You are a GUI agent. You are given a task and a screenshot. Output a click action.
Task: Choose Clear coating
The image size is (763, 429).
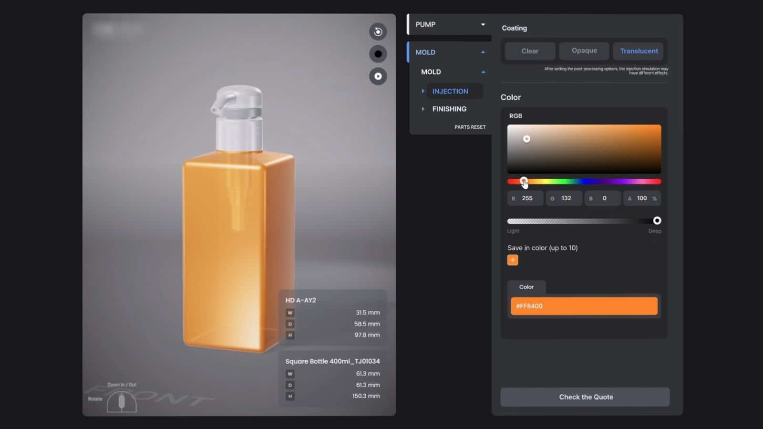click(530, 51)
